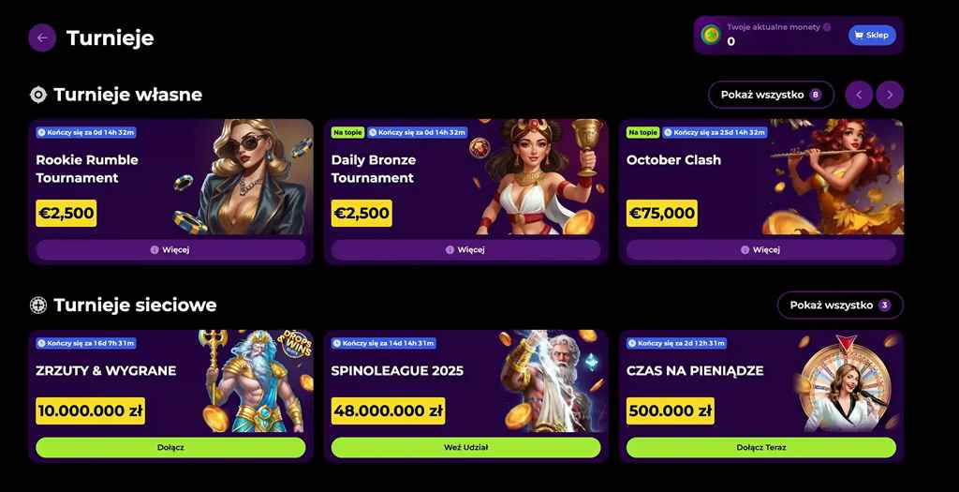Go to previous tournaments with left chevron
Screen dimensions: 959x492
coord(859,95)
